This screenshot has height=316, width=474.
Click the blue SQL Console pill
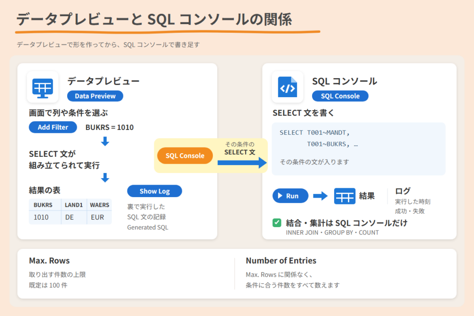point(340,96)
